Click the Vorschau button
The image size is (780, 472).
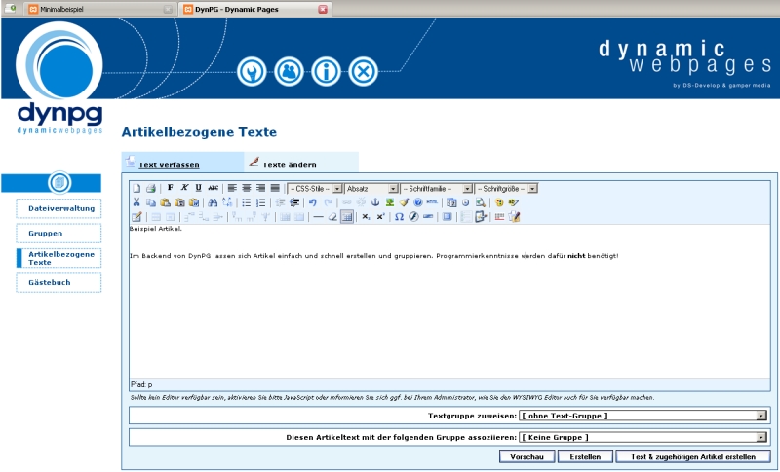[526, 456]
